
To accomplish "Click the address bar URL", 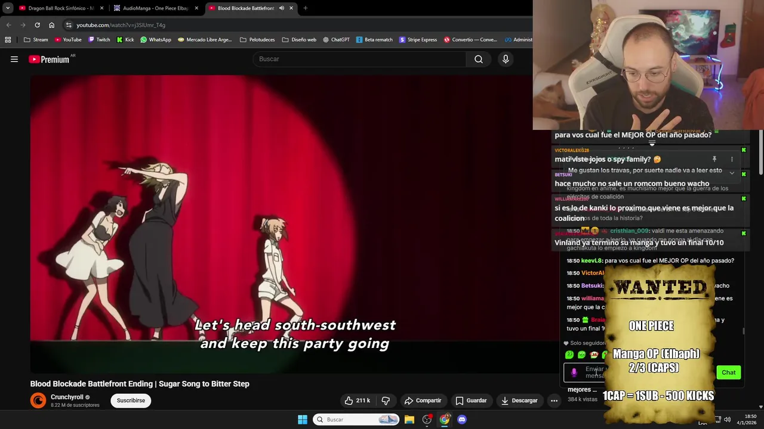I will (x=121, y=25).
